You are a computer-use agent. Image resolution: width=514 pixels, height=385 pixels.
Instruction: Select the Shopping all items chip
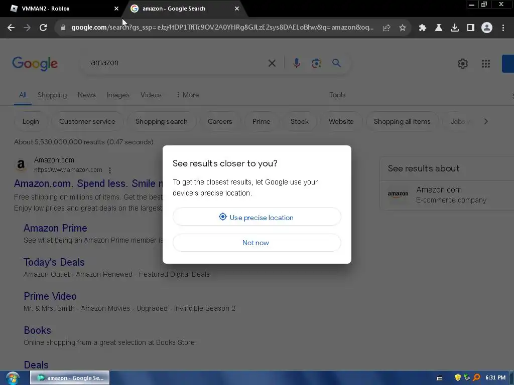(x=402, y=121)
